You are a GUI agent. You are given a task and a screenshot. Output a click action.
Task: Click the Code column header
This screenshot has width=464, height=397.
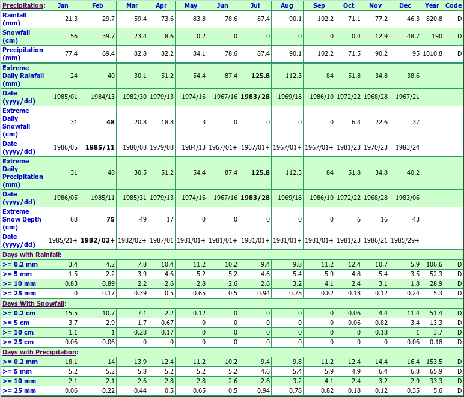[453, 5]
